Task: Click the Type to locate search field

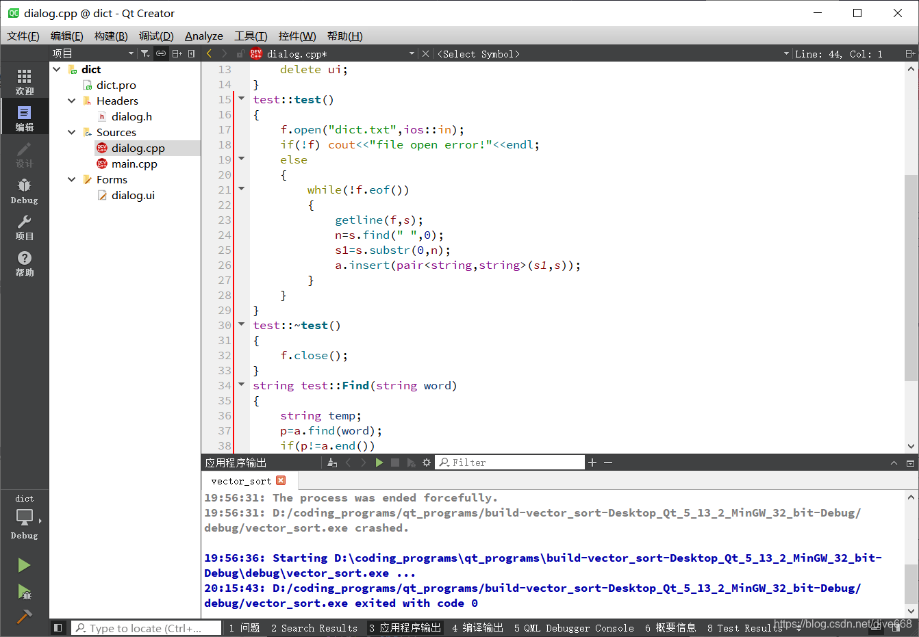Action: (146, 627)
